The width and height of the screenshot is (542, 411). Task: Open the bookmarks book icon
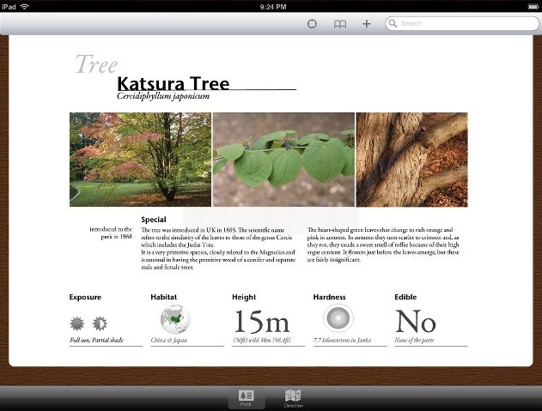tap(340, 24)
